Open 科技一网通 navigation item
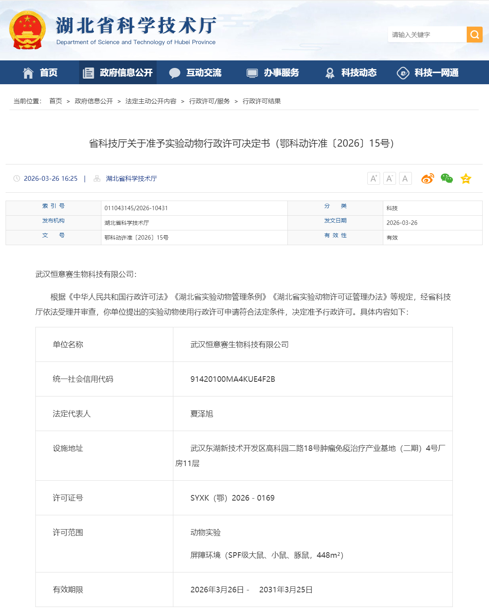Screen dimensions: 489x611 pyautogui.click(x=428, y=73)
